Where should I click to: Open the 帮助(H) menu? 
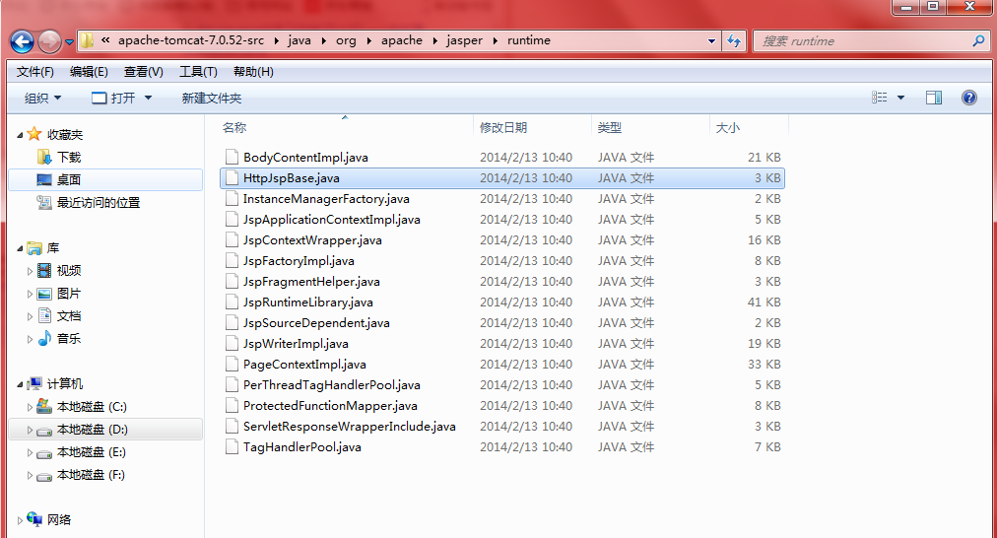pos(253,72)
